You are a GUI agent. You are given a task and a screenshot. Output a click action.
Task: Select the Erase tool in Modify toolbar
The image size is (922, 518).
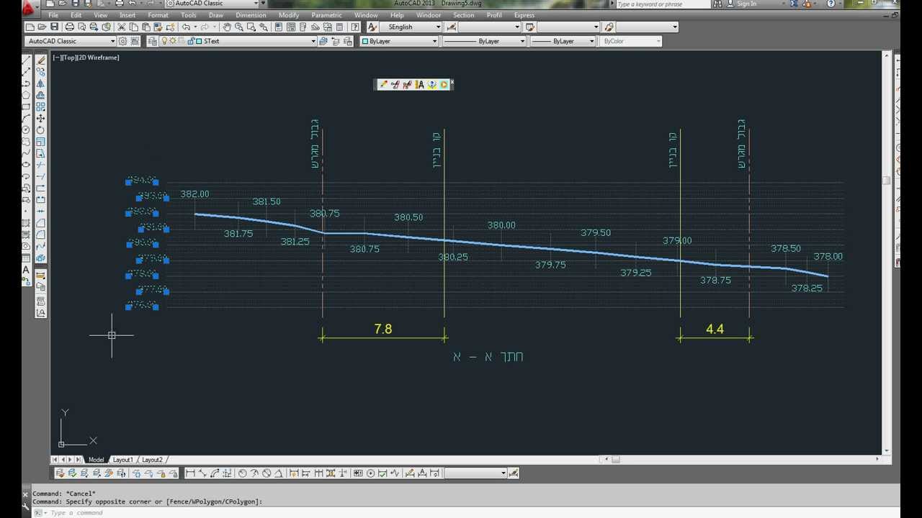[x=40, y=60]
